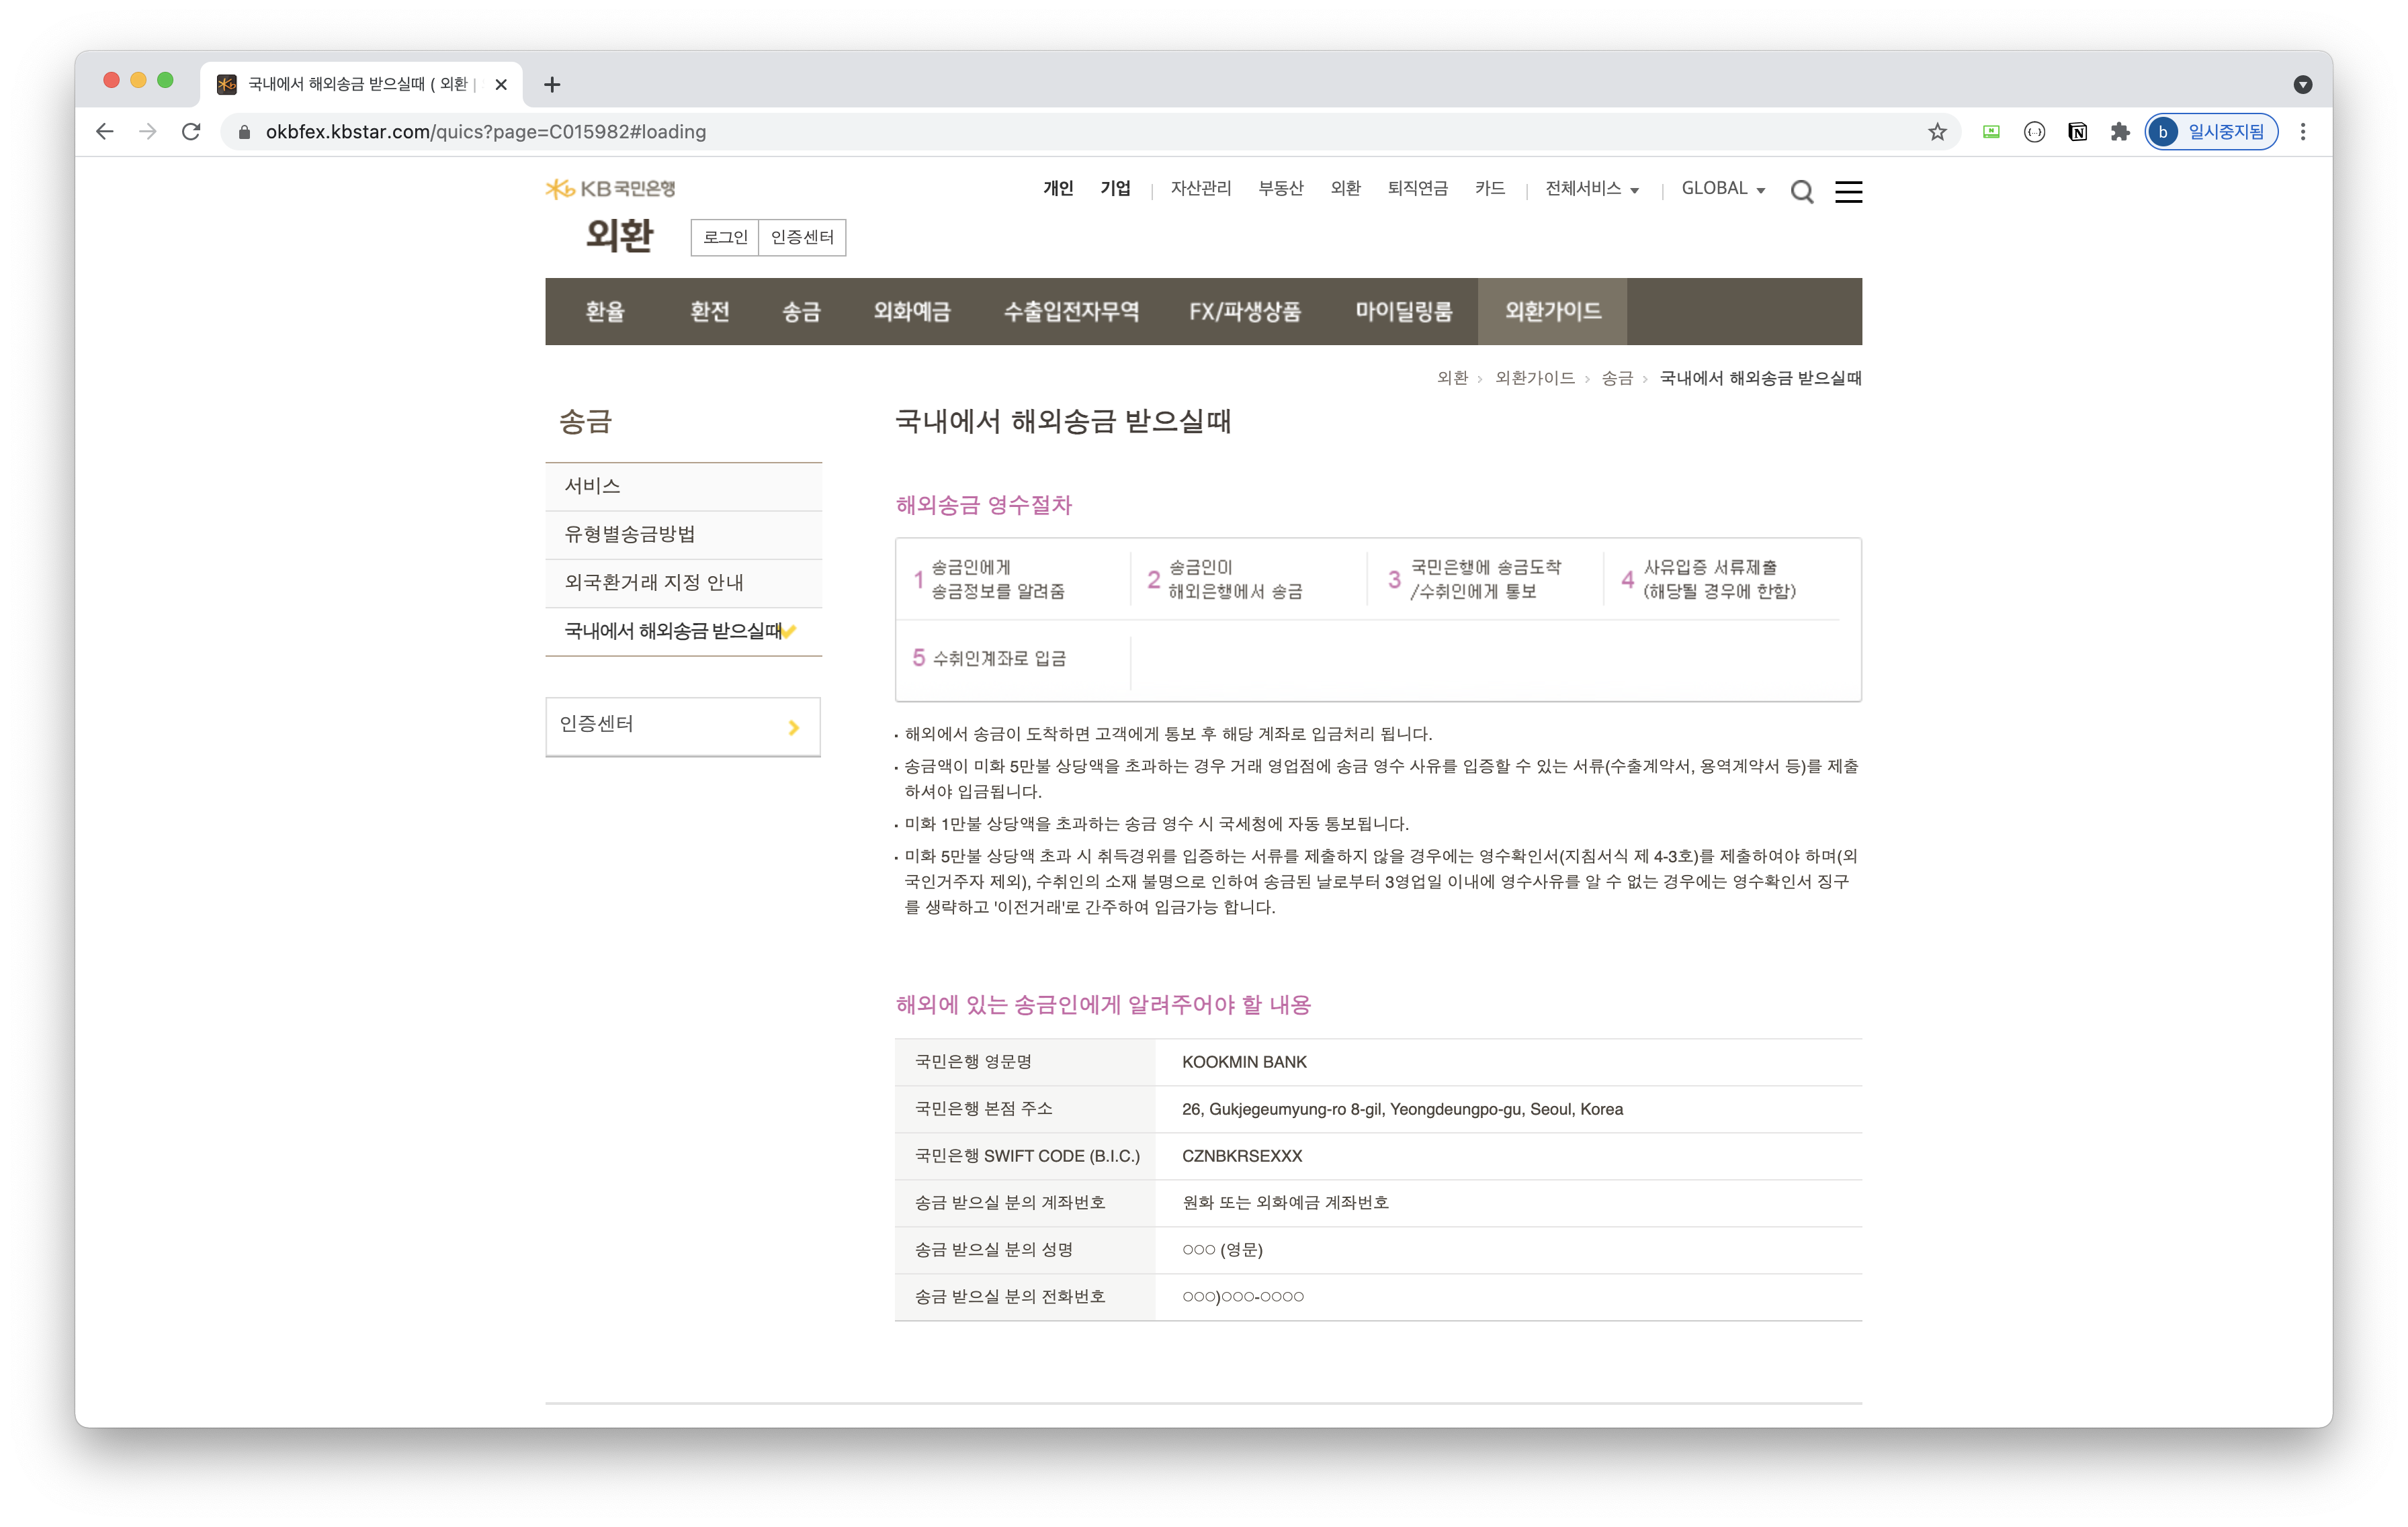Open the 환율 navigation menu
This screenshot has height=1527, width=2408.
point(605,312)
